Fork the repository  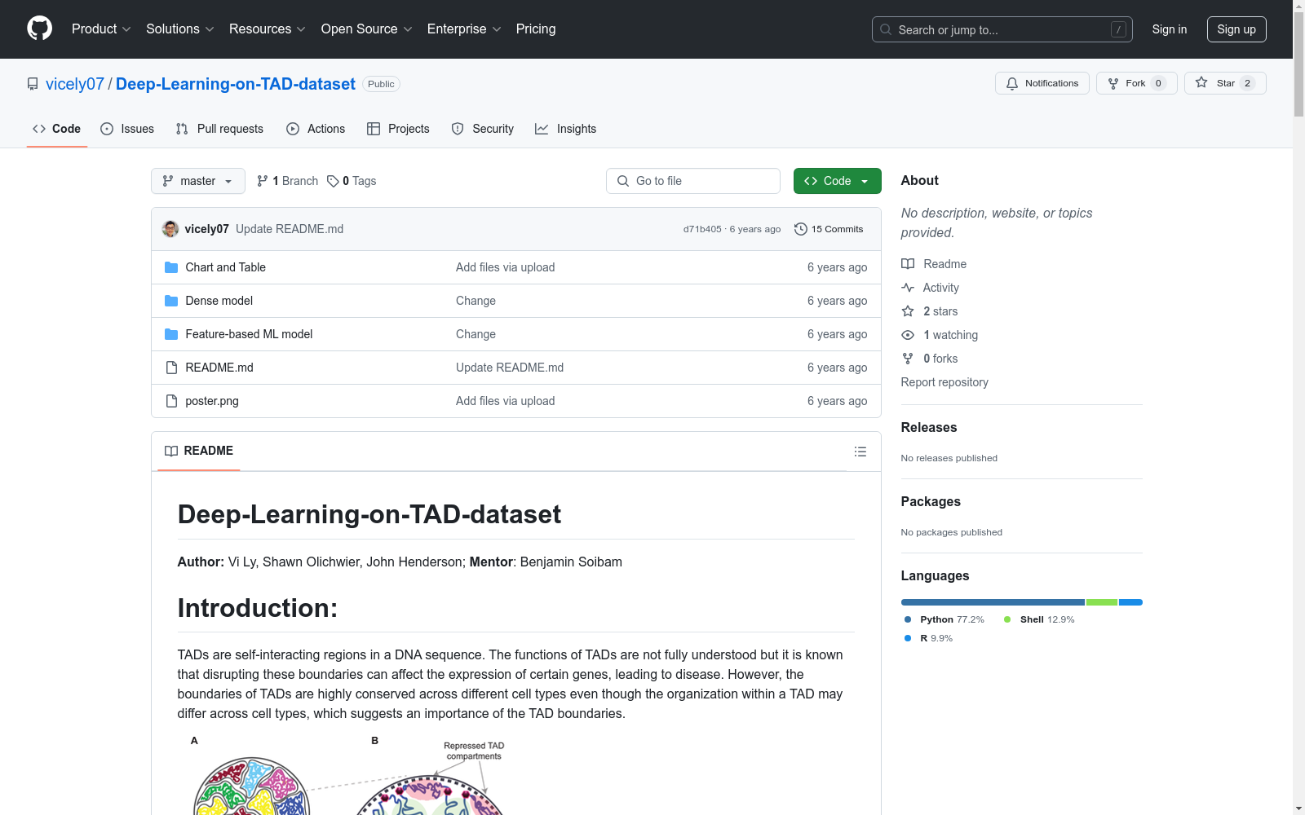click(1136, 83)
